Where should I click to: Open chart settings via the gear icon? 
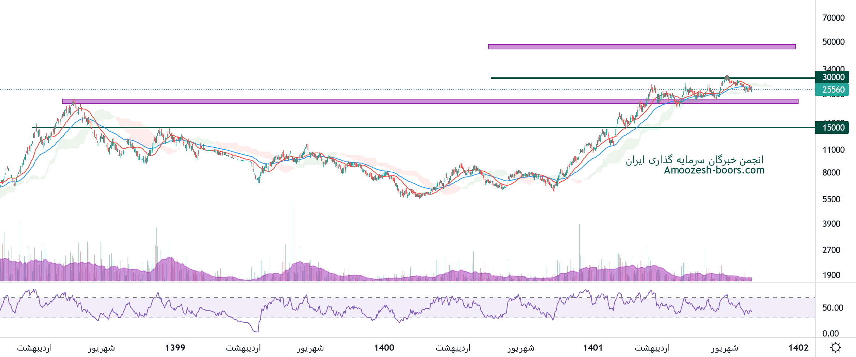(836, 347)
